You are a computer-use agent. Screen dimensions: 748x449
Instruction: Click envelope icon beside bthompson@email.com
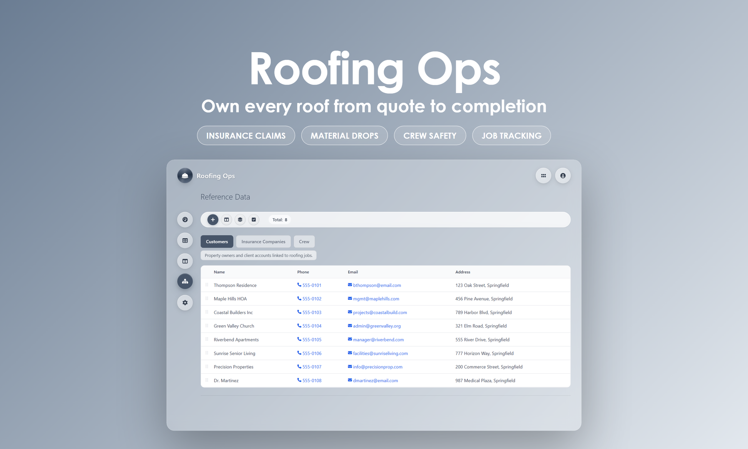[x=350, y=285]
